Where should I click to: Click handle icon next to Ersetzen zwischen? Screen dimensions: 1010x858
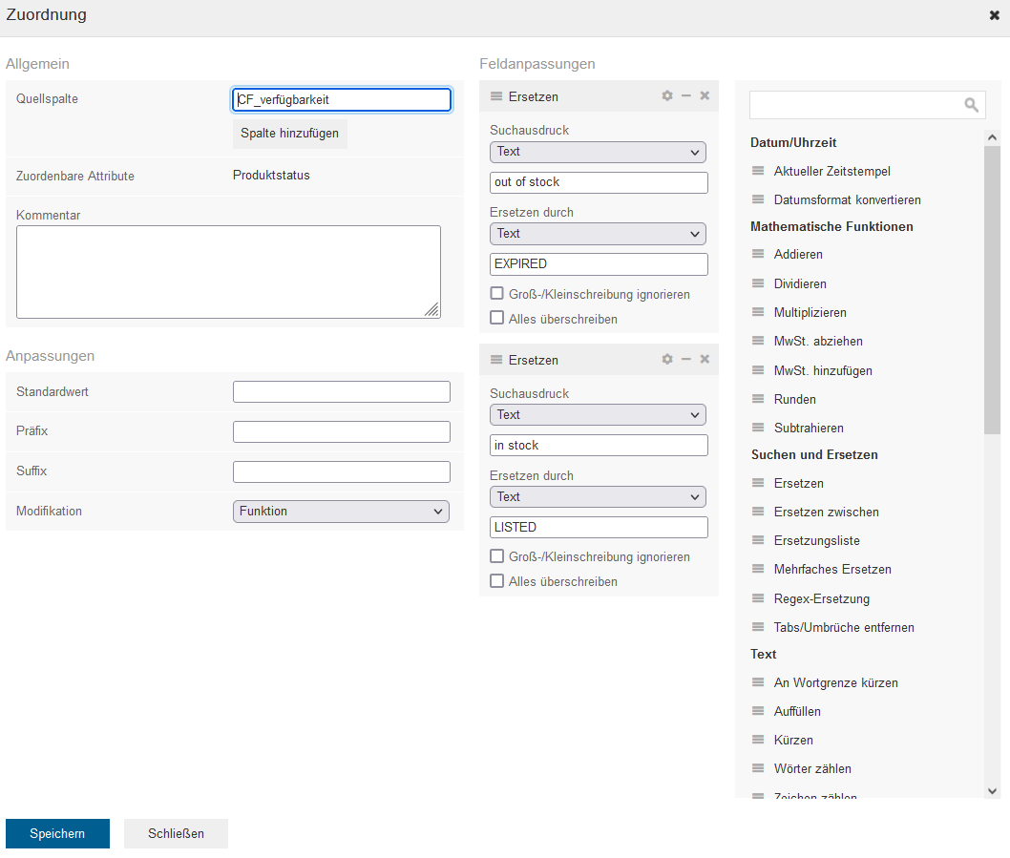(x=758, y=513)
